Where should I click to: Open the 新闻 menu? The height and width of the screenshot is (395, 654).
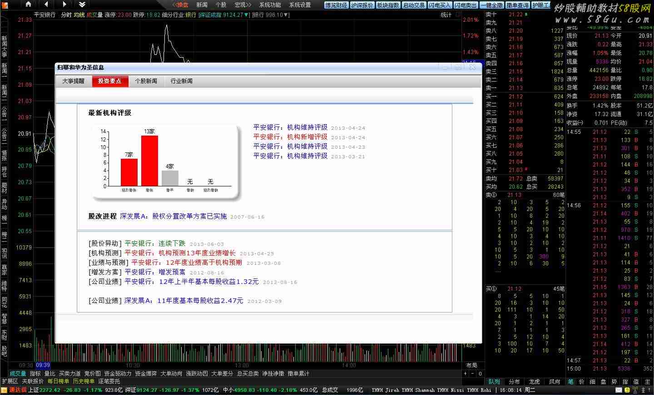coord(202,5)
